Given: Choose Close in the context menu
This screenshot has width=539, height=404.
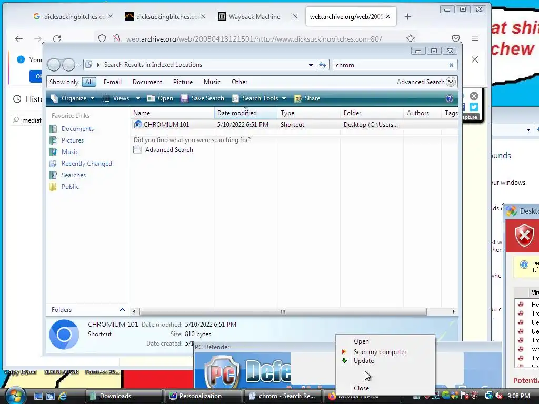Looking at the screenshot, I should [x=361, y=388].
